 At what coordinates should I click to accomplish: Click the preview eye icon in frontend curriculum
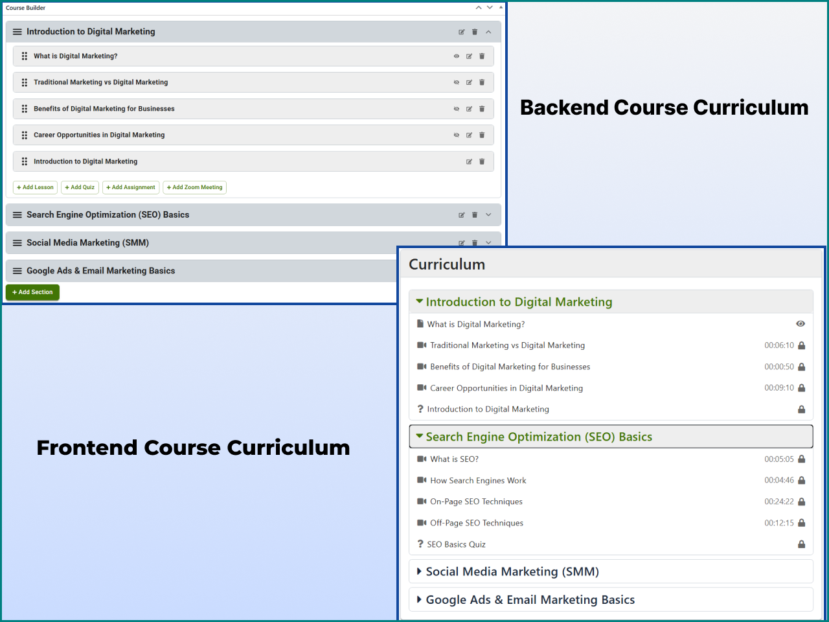coord(801,324)
